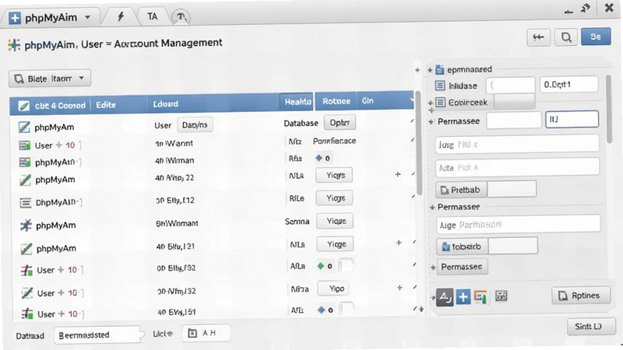Click the blue plus icon on the phpMyAim tab
This screenshot has width=623, height=350.
click(15, 18)
